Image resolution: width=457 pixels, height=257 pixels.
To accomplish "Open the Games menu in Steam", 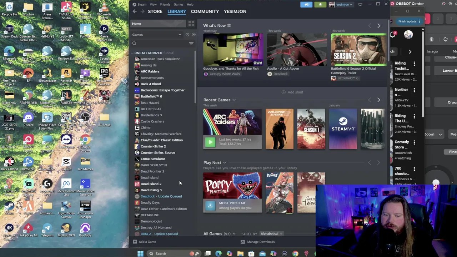I will coord(179,4).
